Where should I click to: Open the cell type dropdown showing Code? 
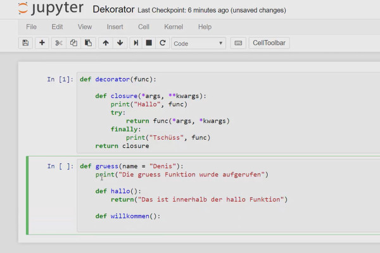pyautogui.click(x=198, y=44)
